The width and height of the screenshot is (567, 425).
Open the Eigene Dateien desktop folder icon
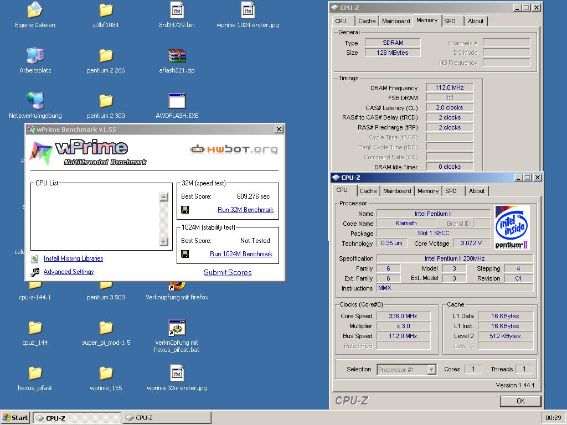(35, 10)
